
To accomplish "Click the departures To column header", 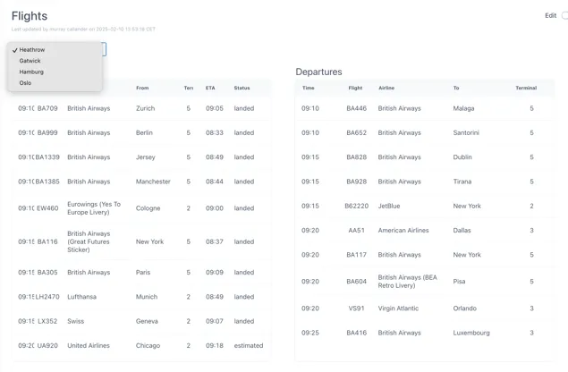I will coord(456,88).
